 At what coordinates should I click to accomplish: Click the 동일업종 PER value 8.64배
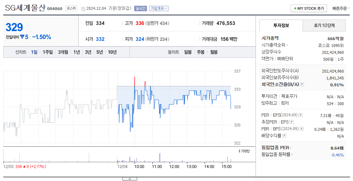tap(337, 148)
